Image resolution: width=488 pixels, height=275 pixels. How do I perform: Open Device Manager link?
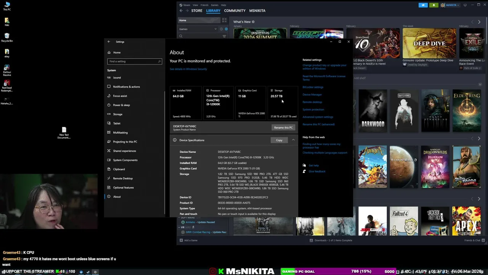click(312, 95)
